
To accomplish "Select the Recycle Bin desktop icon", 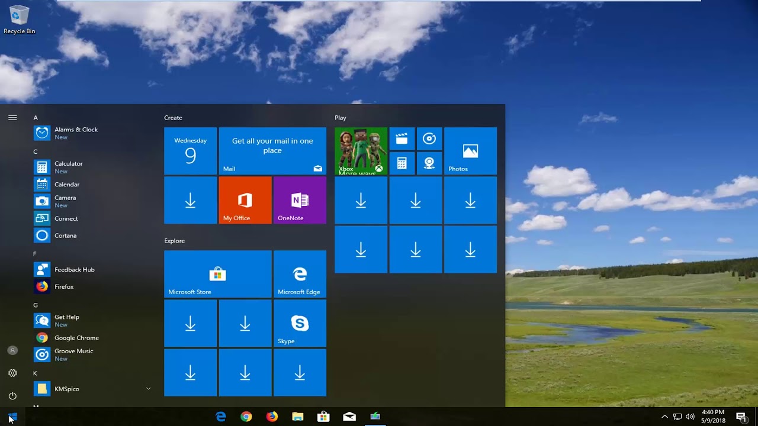I will tap(19, 20).
